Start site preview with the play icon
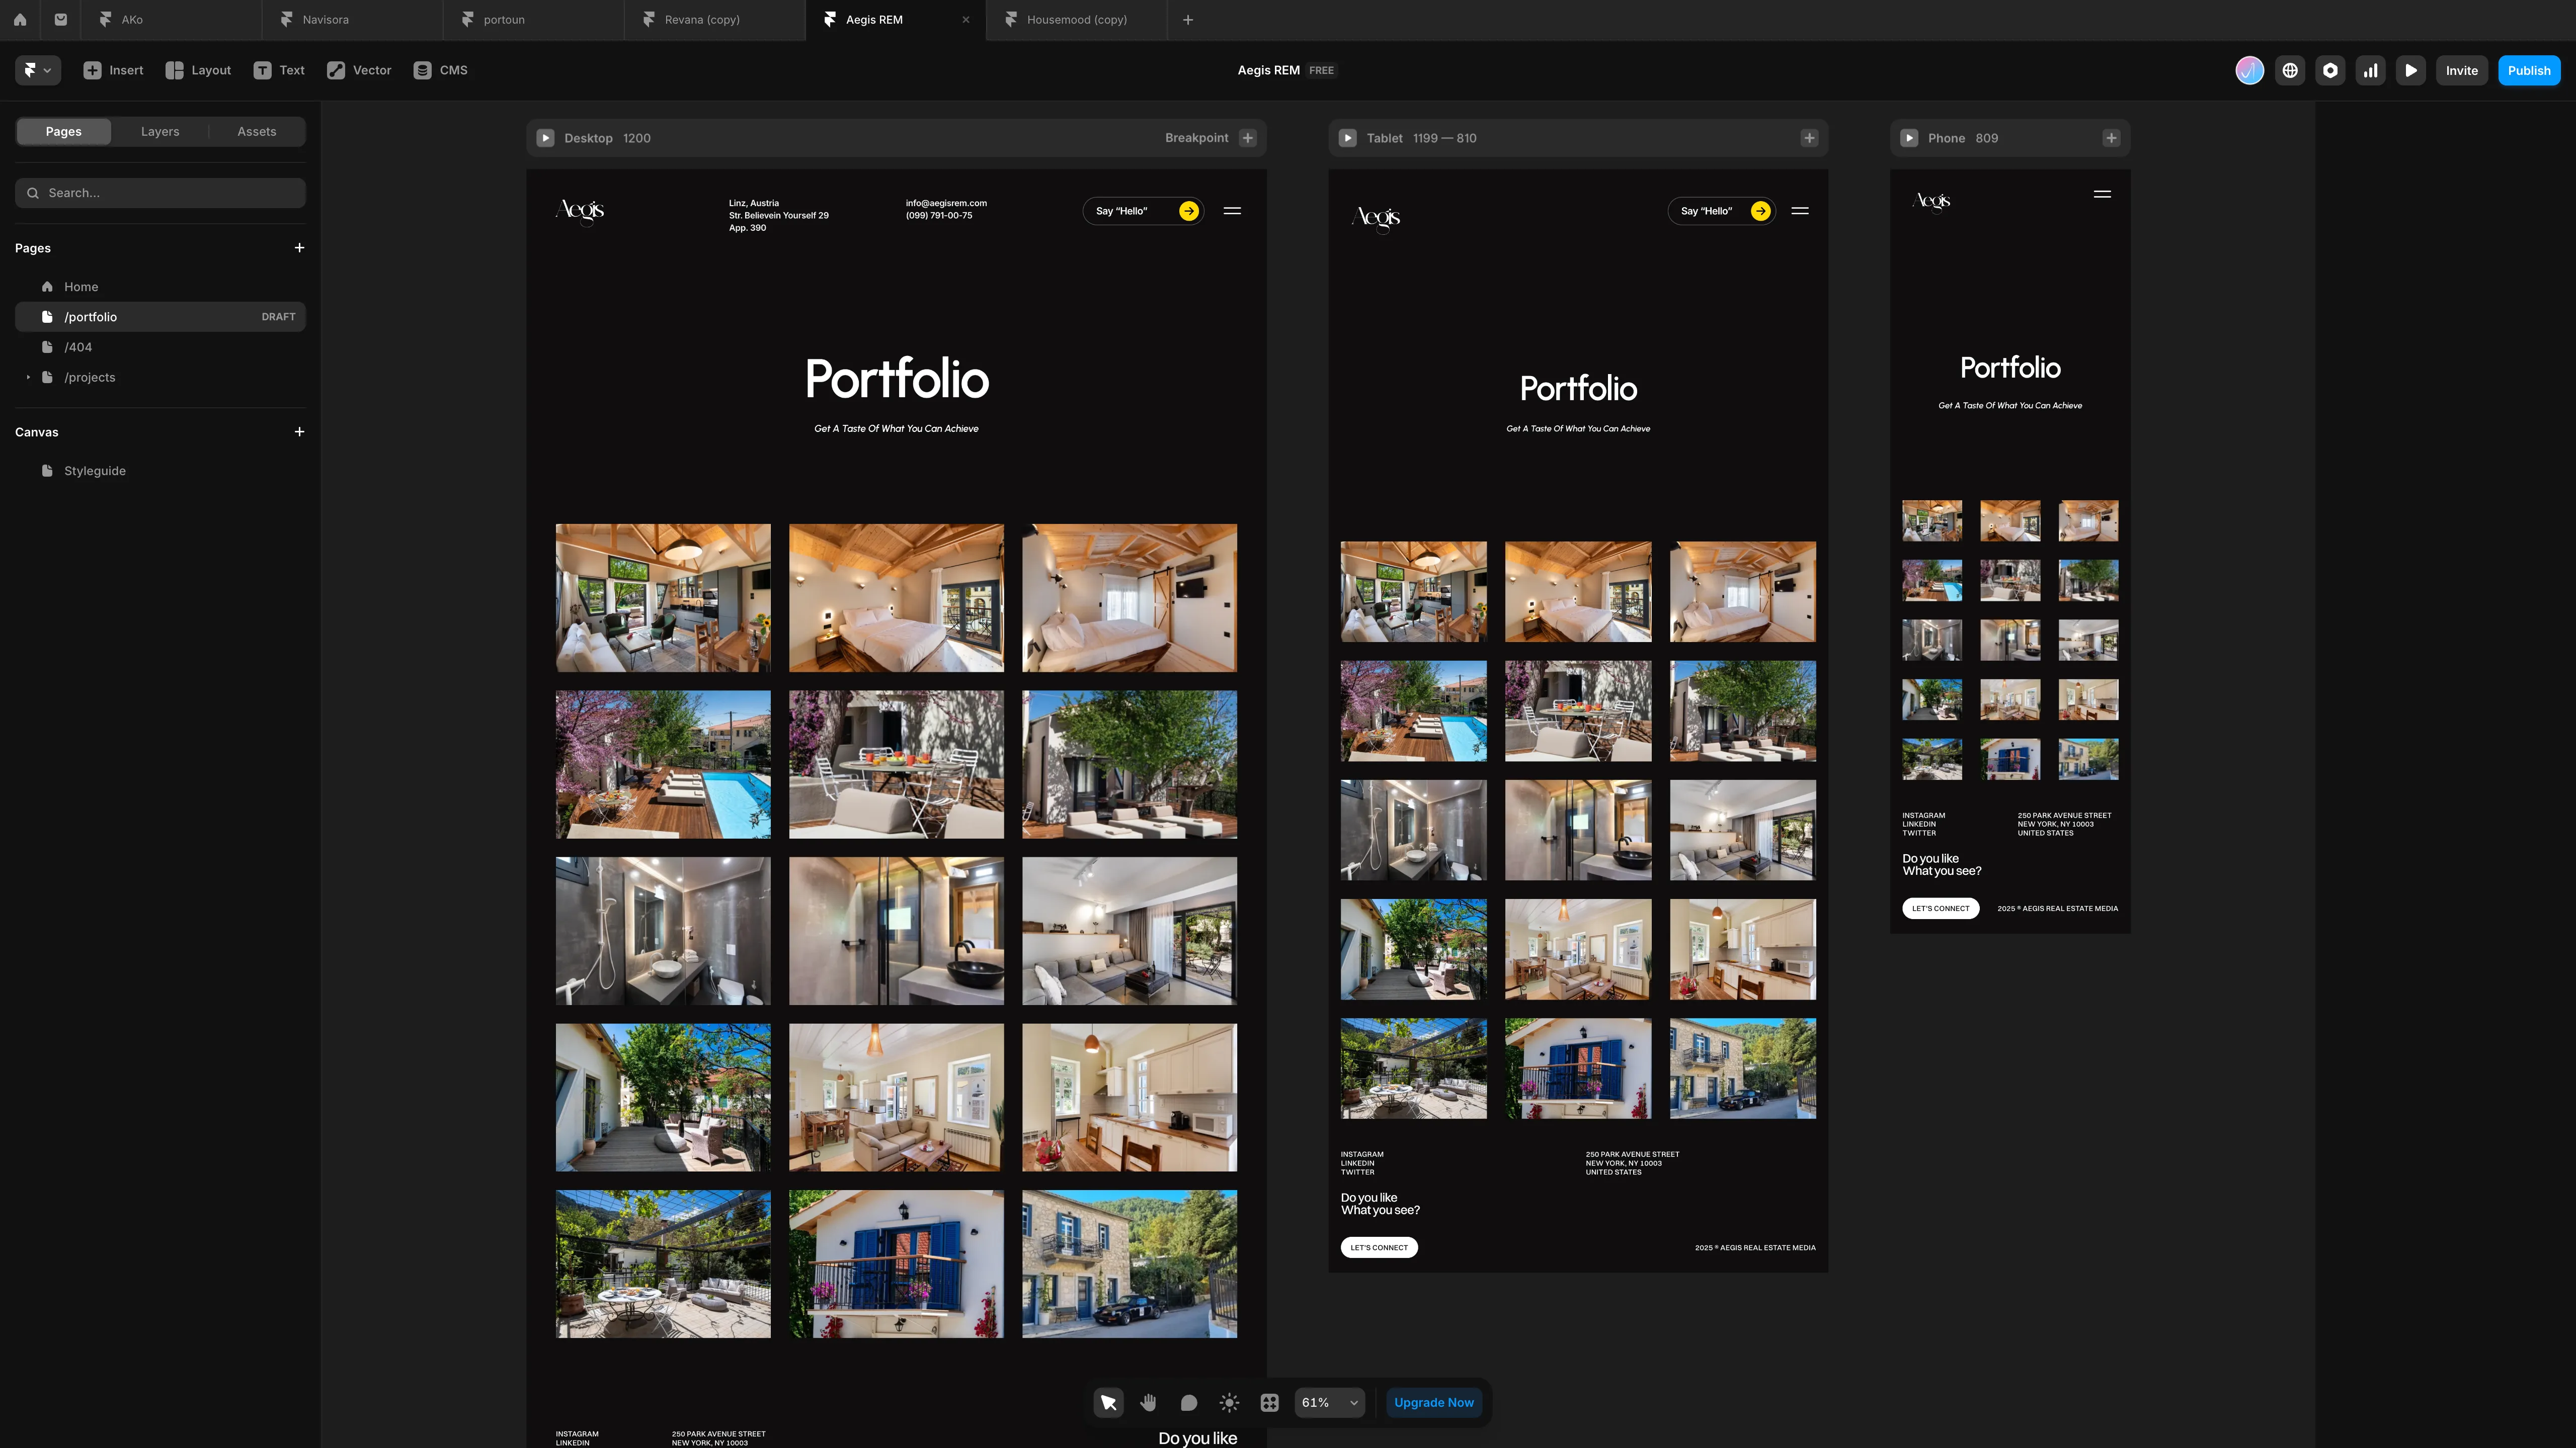2576x1448 pixels. click(2410, 70)
